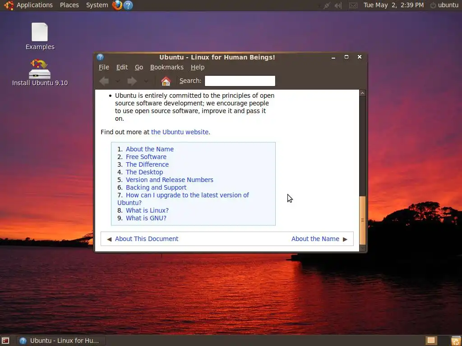Close the Ubuntu help window
The image size is (462, 346).
[360, 57]
